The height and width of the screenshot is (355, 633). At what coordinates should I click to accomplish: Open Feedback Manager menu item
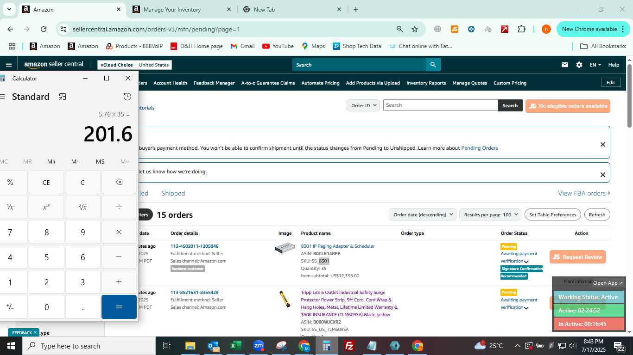(x=214, y=83)
